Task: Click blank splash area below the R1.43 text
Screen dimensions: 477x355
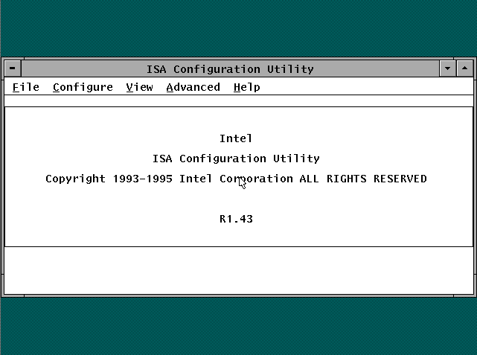Action: pos(236,236)
